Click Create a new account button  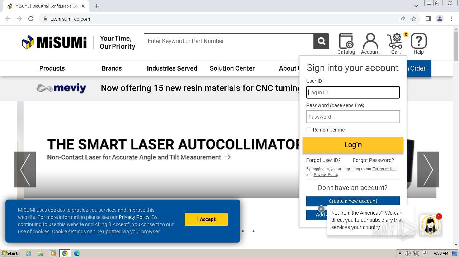click(x=353, y=201)
